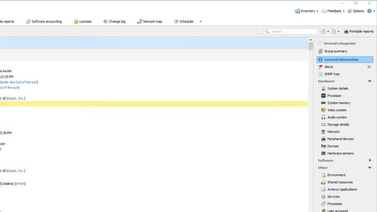Expand the tabs overflow arrow after Scheduler

tap(201, 22)
